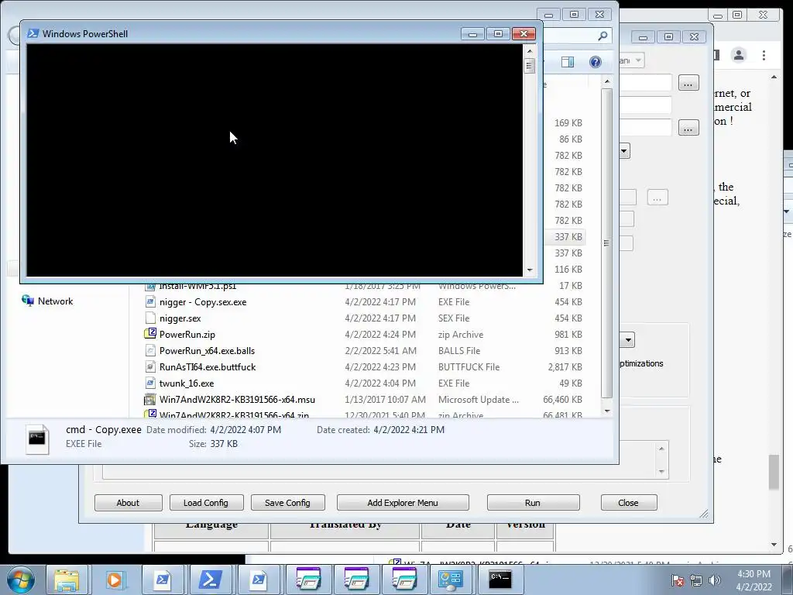Click the 981 KB size cell
The height and width of the screenshot is (595, 793).
pos(568,335)
